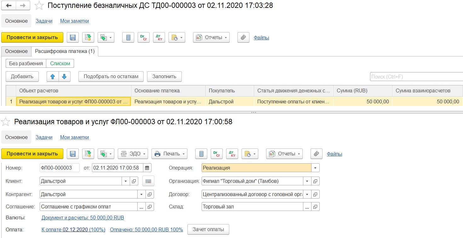Screen dimensions: 463x238
Task: Open link 'Оплачено: 50 000,00 RUB 100%'
Action: (x=146, y=229)
